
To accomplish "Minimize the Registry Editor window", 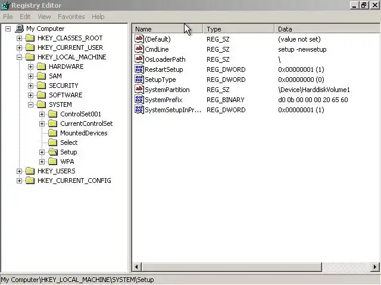I will (x=355, y=5).
